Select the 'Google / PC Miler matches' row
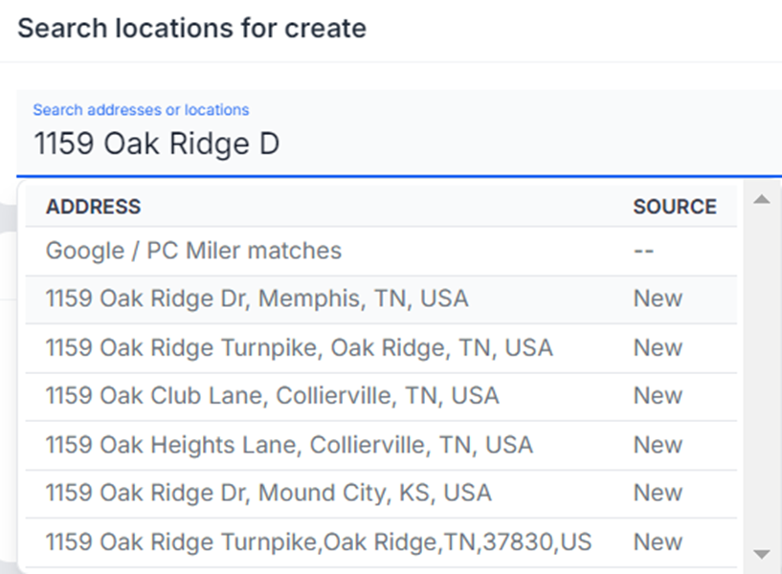 [193, 251]
